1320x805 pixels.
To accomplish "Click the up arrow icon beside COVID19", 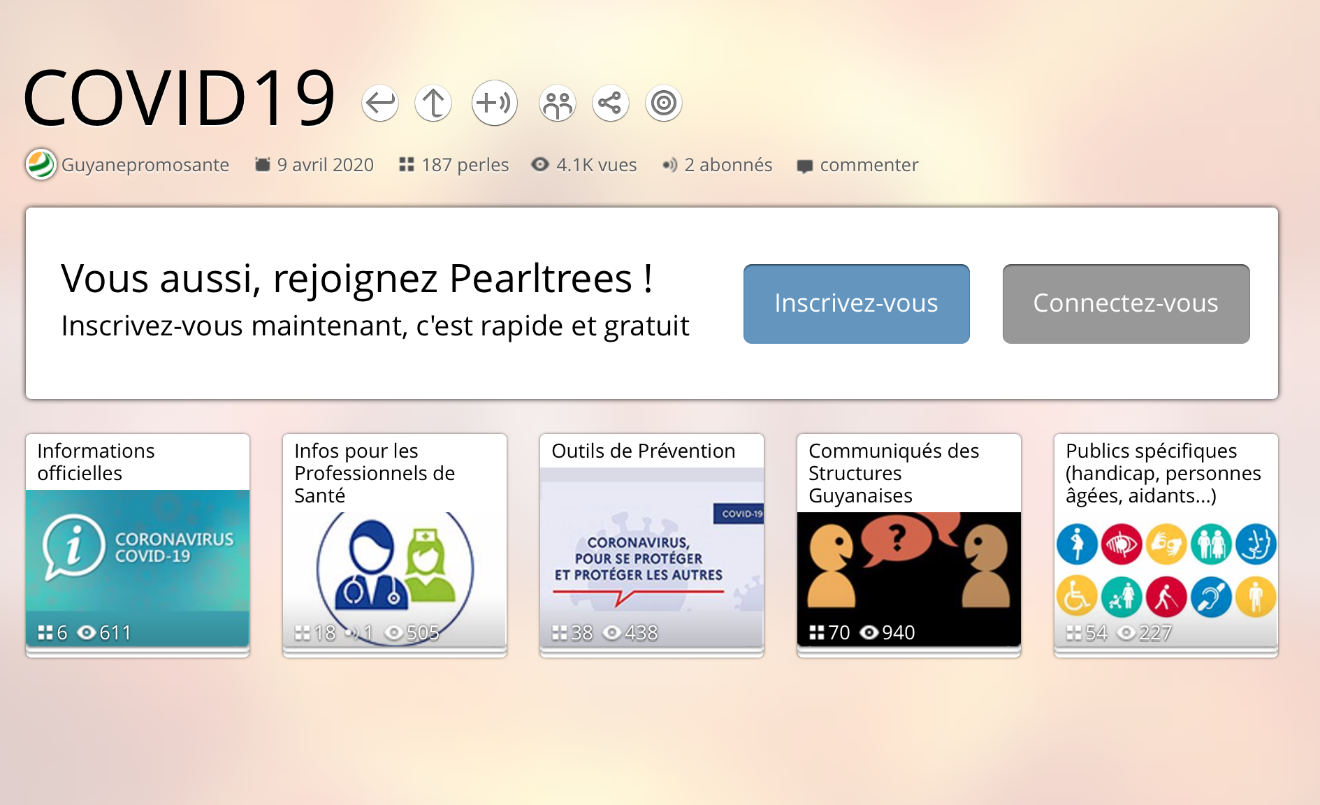I will pyautogui.click(x=433, y=103).
